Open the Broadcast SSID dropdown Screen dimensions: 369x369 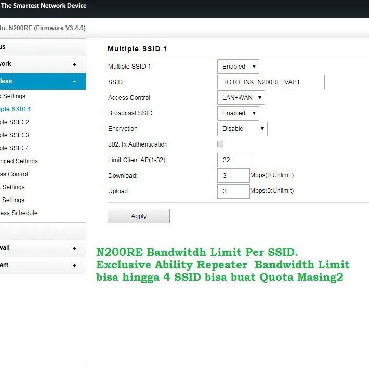[x=238, y=113]
